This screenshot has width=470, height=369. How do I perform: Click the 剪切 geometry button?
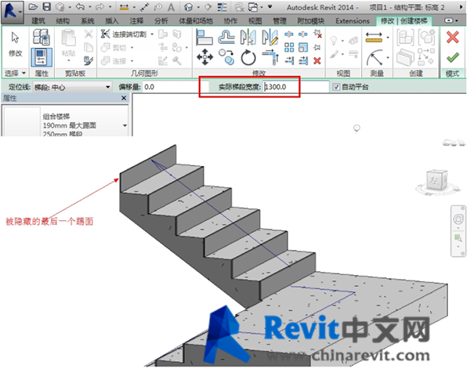coord(115,48)
